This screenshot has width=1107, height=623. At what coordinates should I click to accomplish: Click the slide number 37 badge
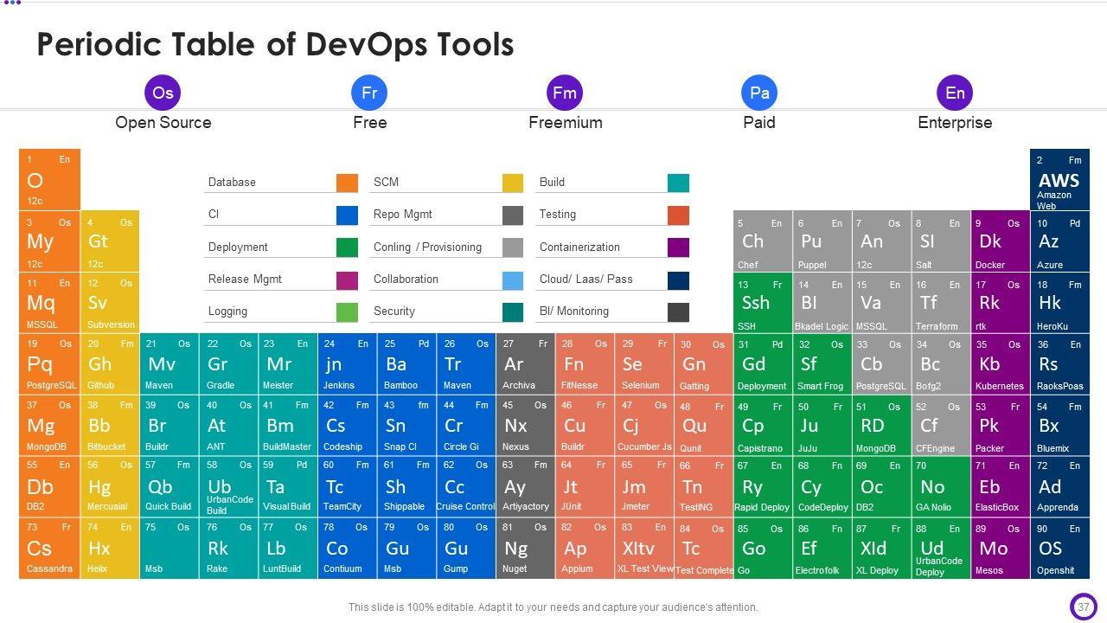click(x=1083, y=607)
